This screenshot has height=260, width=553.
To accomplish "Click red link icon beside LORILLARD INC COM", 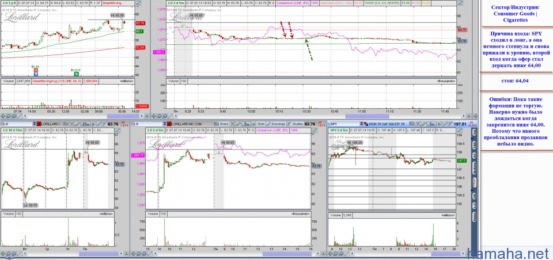I will click(x=169, y=124).
